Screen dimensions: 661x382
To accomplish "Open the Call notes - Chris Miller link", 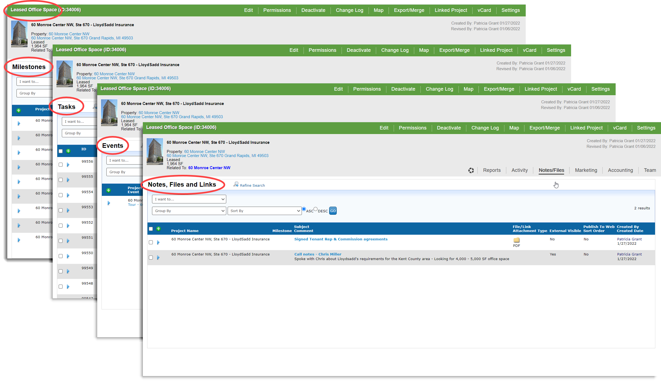I will coord(318,254).
